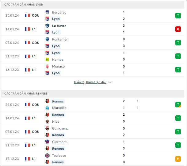The image size is (187, 166).
Task: Open the 'Hiển thị thêm trận đấu' link
Action: 90,82
